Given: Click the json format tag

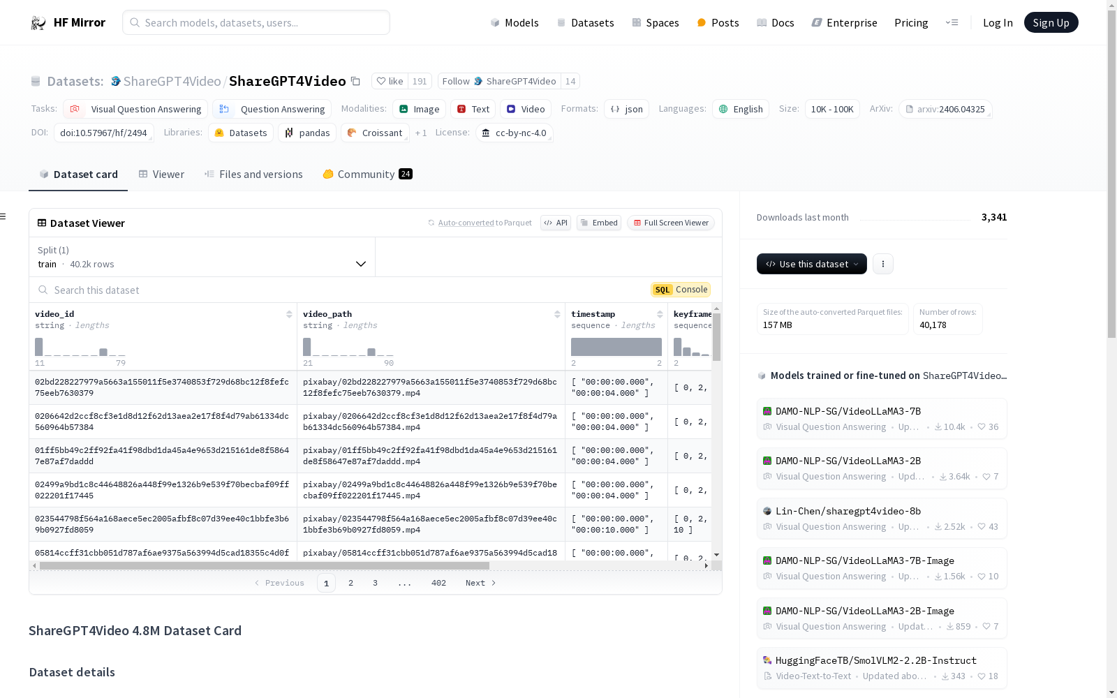Looking at the screenshot, I should (x=626, y=109).
